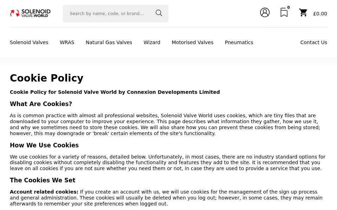Open the WRAS menu item
Screen dimensions: 337x210
[x=67, y=42]
